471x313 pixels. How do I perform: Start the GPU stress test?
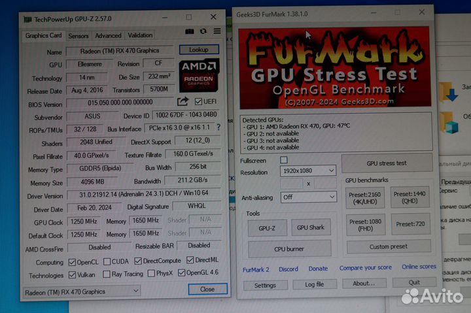tap(387, 163)
